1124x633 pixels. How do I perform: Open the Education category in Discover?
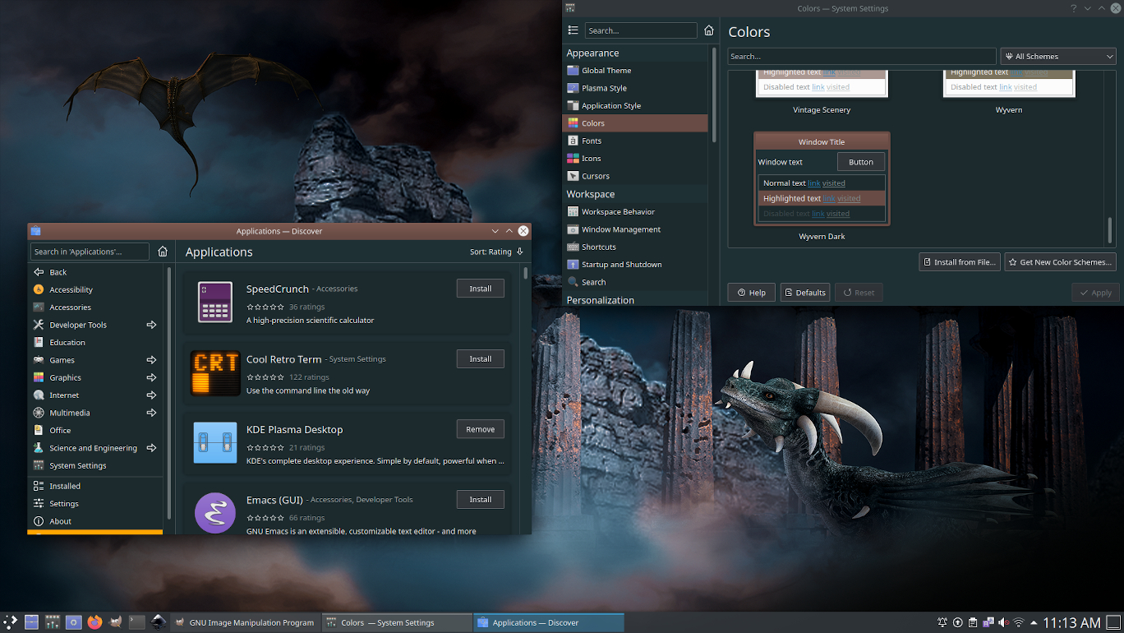[x=97, y=342]
